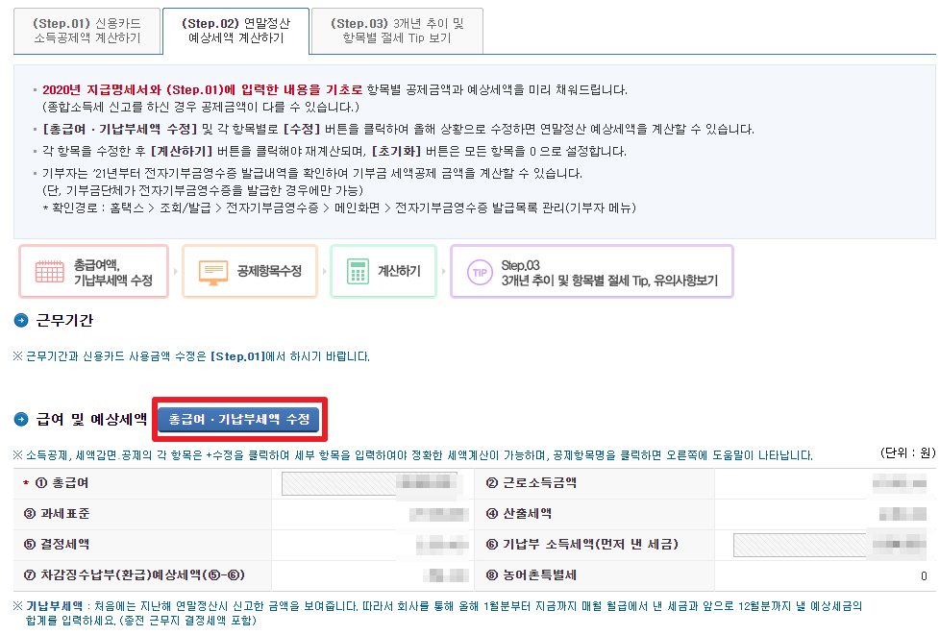Click the TIP circle icon
This screenshot has height=635, width=940.
pyautogui.click(x=480, y=273)
